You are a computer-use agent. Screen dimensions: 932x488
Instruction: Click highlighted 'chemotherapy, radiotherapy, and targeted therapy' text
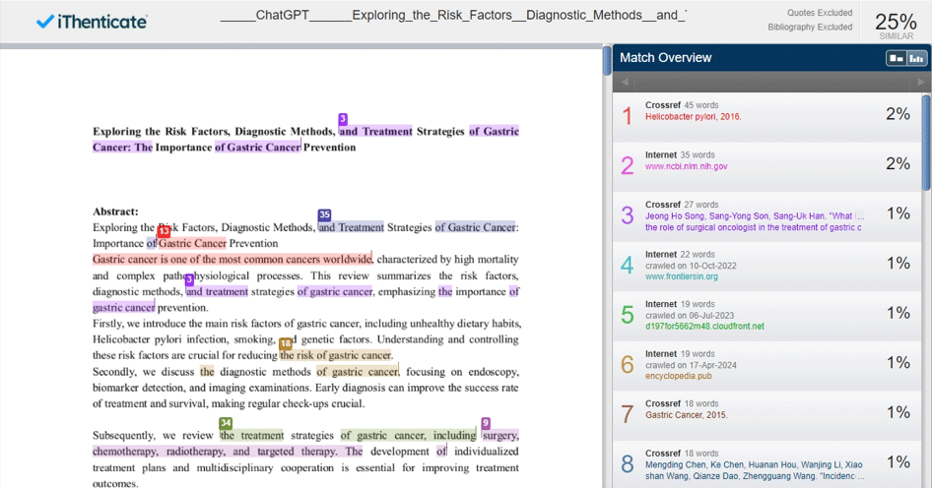pyautogui.click(x=217, y=452)
